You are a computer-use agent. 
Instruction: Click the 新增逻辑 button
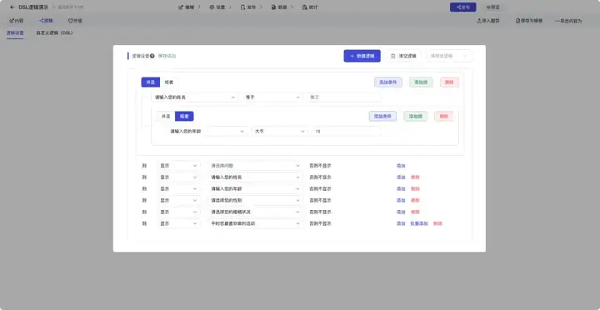click(x=362, y=56)
